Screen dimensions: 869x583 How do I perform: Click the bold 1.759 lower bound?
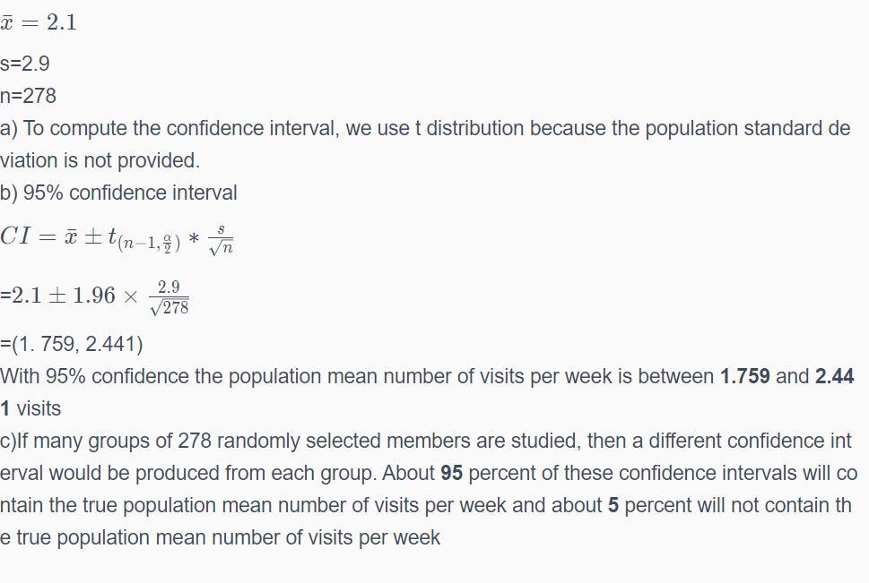[744, 376]
